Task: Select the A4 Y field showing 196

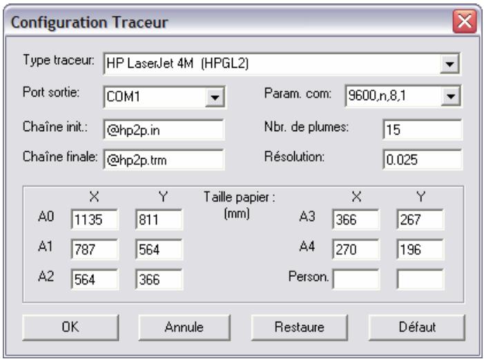Action: pos(420,249)
